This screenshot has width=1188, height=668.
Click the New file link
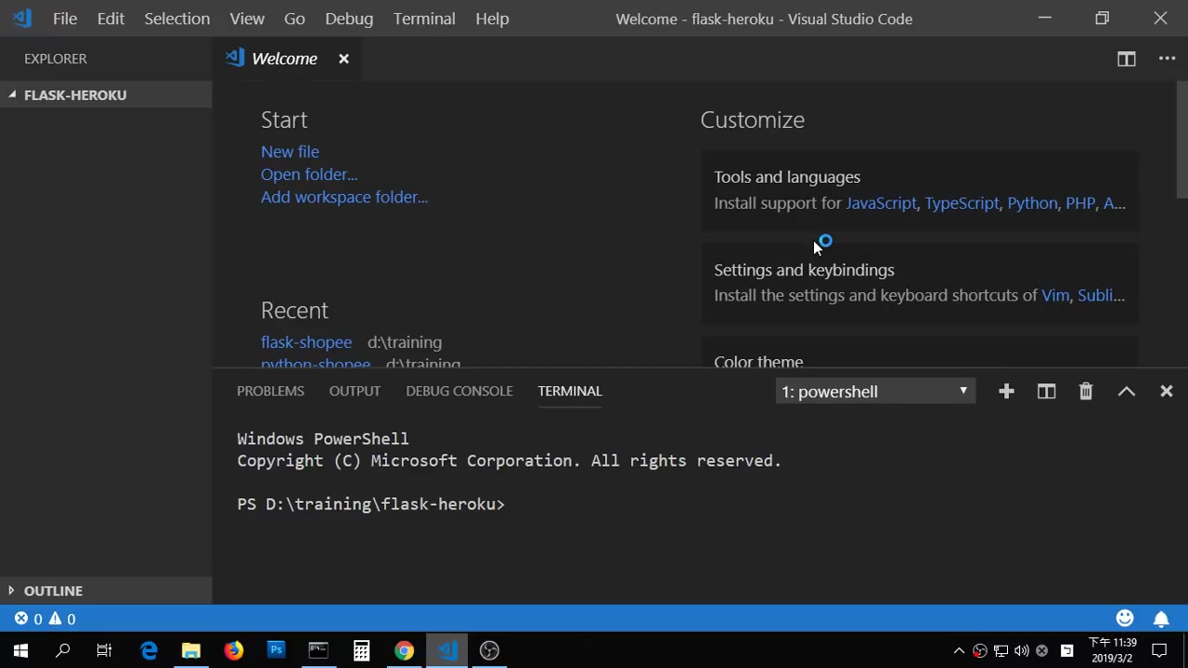[x=290, y=151]
